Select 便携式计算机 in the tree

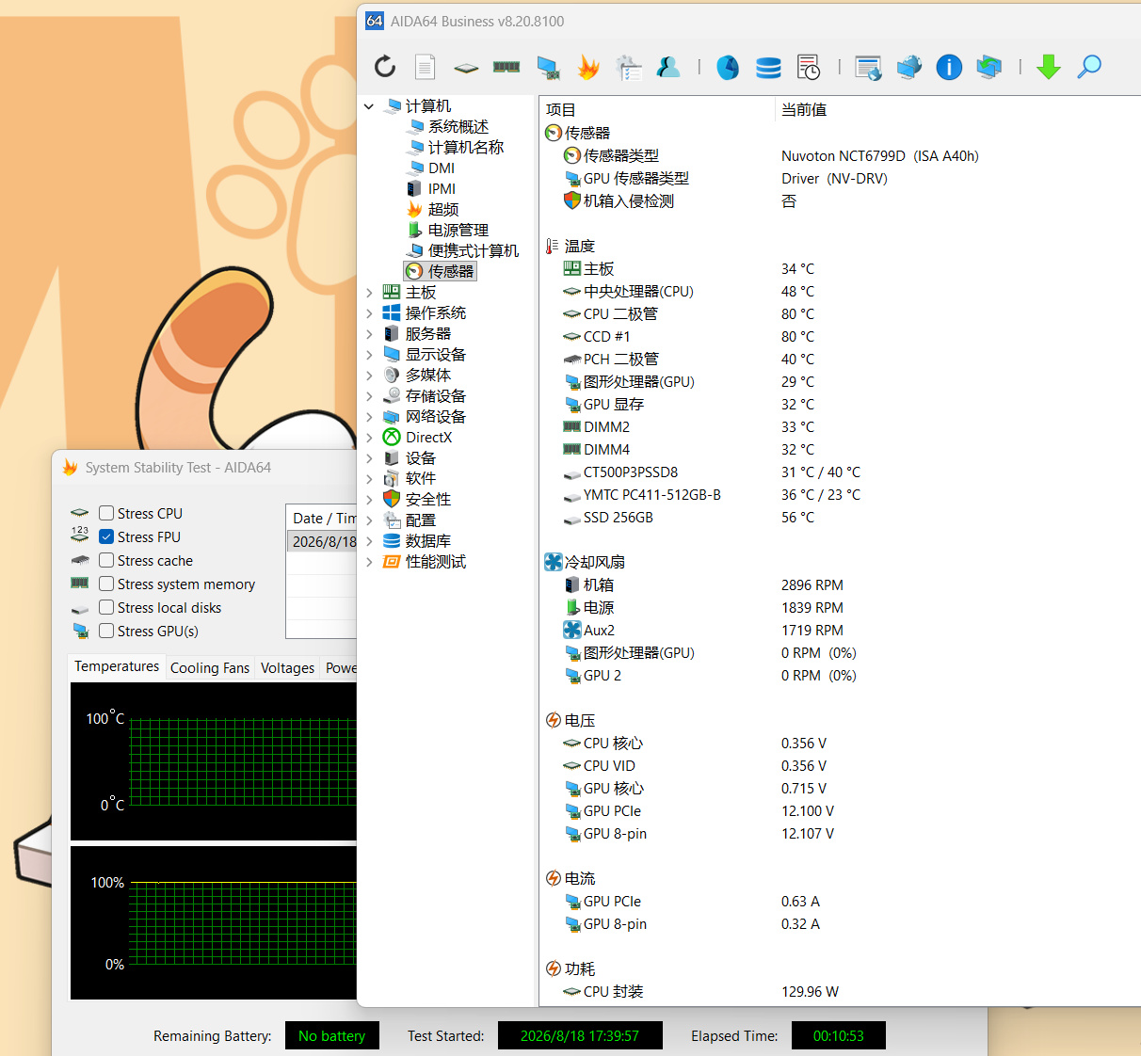click(474, 250)
